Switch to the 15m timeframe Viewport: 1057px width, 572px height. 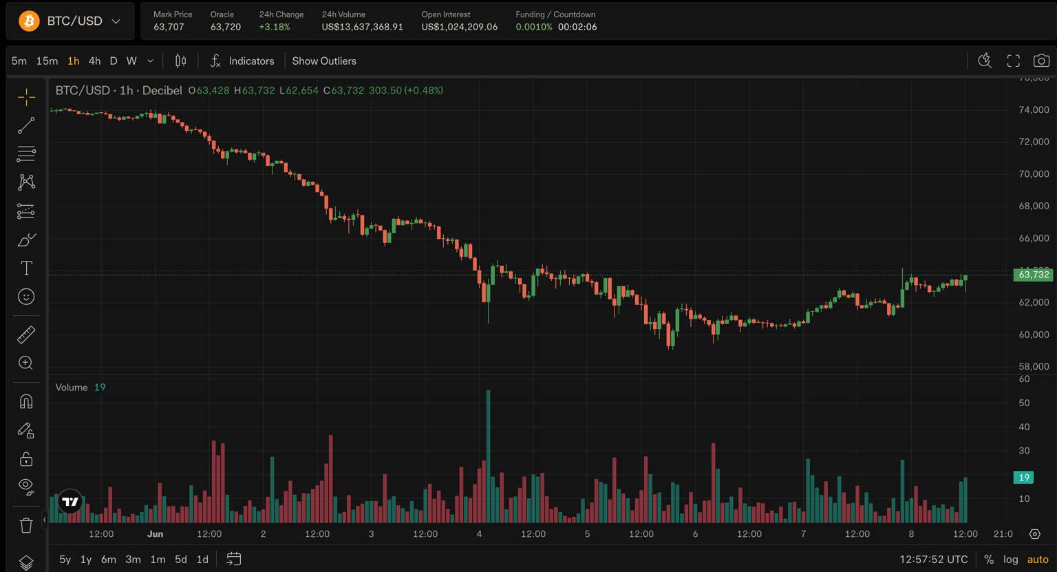[x=47, y=61]
